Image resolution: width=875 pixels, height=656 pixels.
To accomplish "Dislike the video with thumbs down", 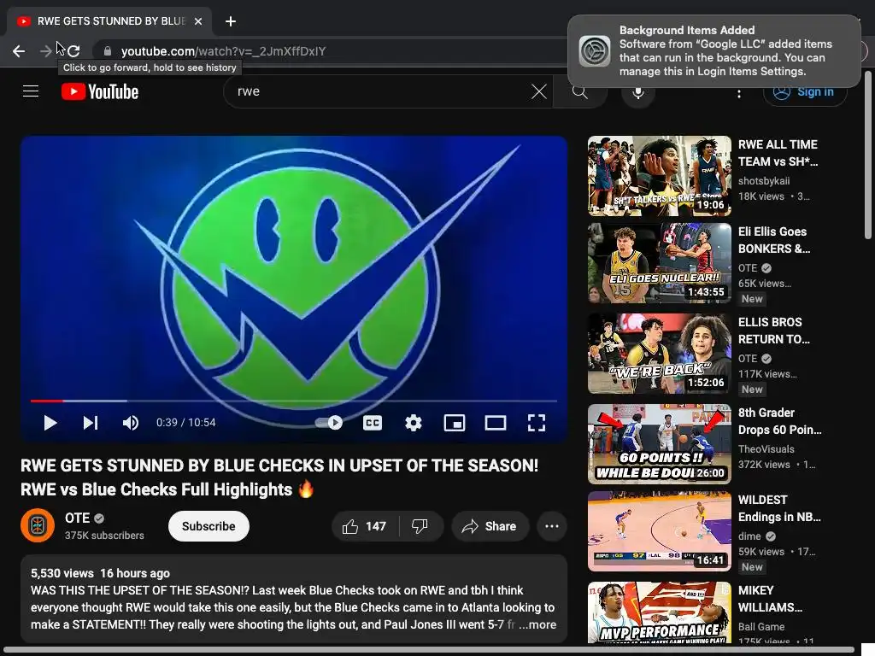I will [420, 526].
